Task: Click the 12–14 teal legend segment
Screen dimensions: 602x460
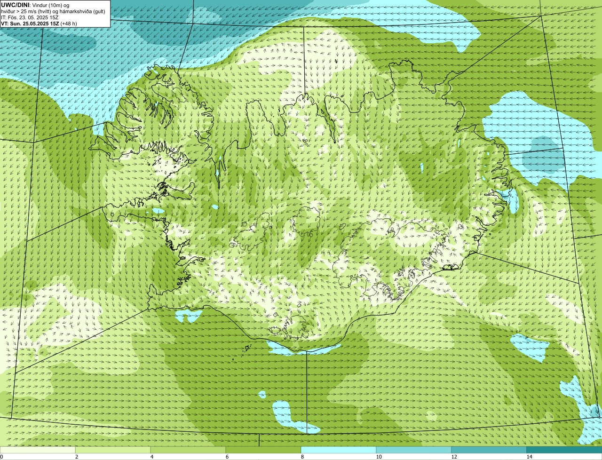Action: pos(489,450)
